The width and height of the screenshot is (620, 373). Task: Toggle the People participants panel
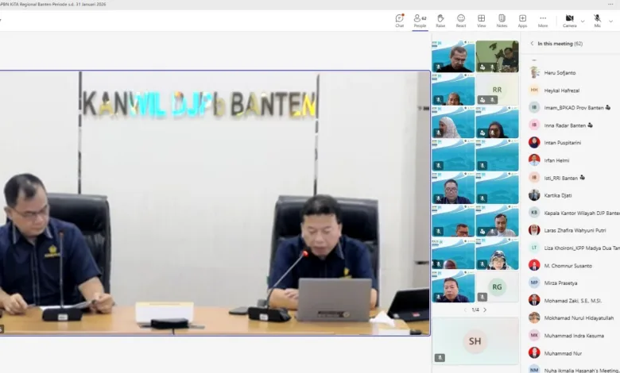click(x=420, y=19)
